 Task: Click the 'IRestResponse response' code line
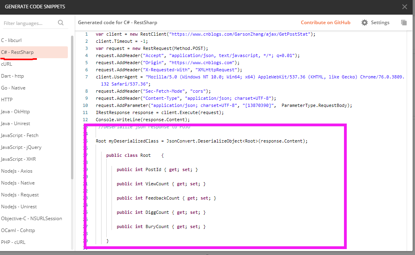[159, 112]
